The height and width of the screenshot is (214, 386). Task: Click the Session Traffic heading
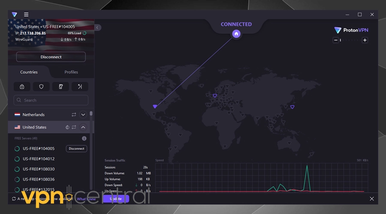(115, 160)
